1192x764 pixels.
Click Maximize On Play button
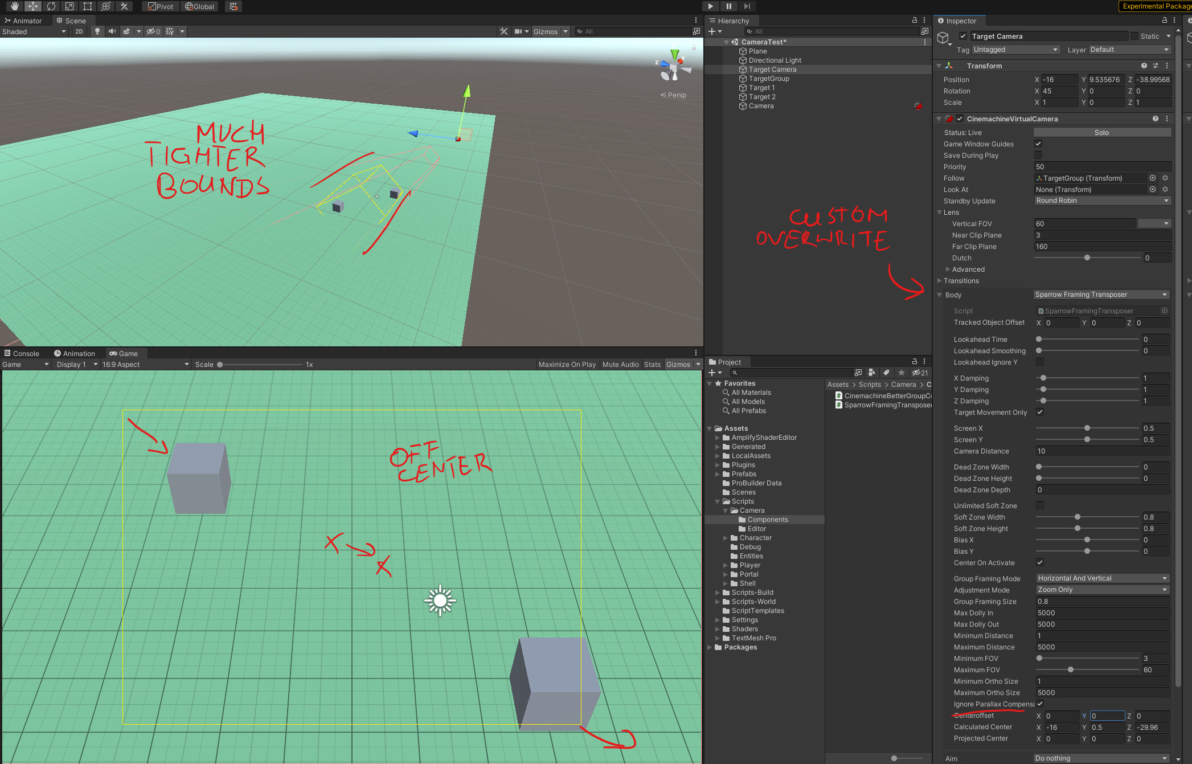(567, 365)
